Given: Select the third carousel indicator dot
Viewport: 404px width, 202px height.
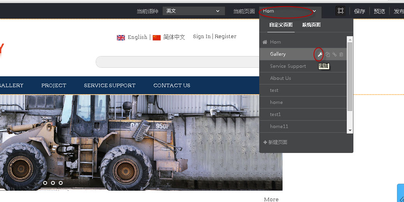Looking at the screenshot, I should tap(61, 183).
